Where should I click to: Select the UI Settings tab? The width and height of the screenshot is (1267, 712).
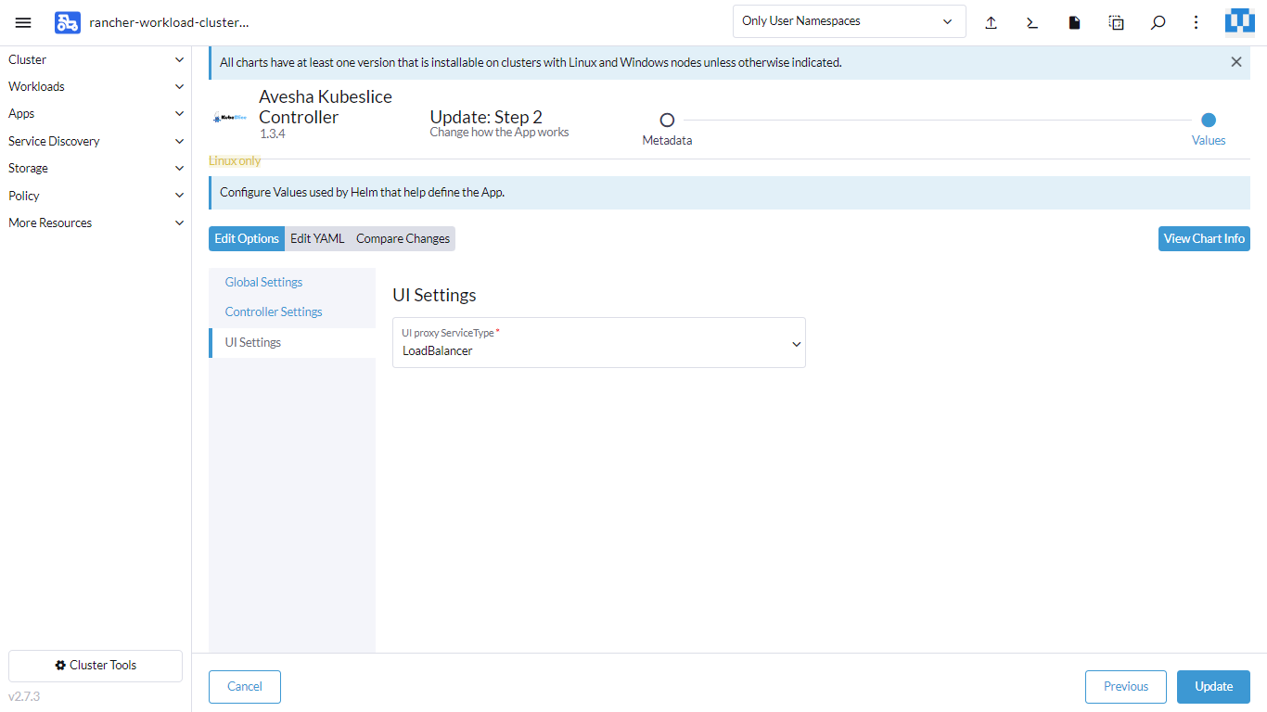pos(292,342)
